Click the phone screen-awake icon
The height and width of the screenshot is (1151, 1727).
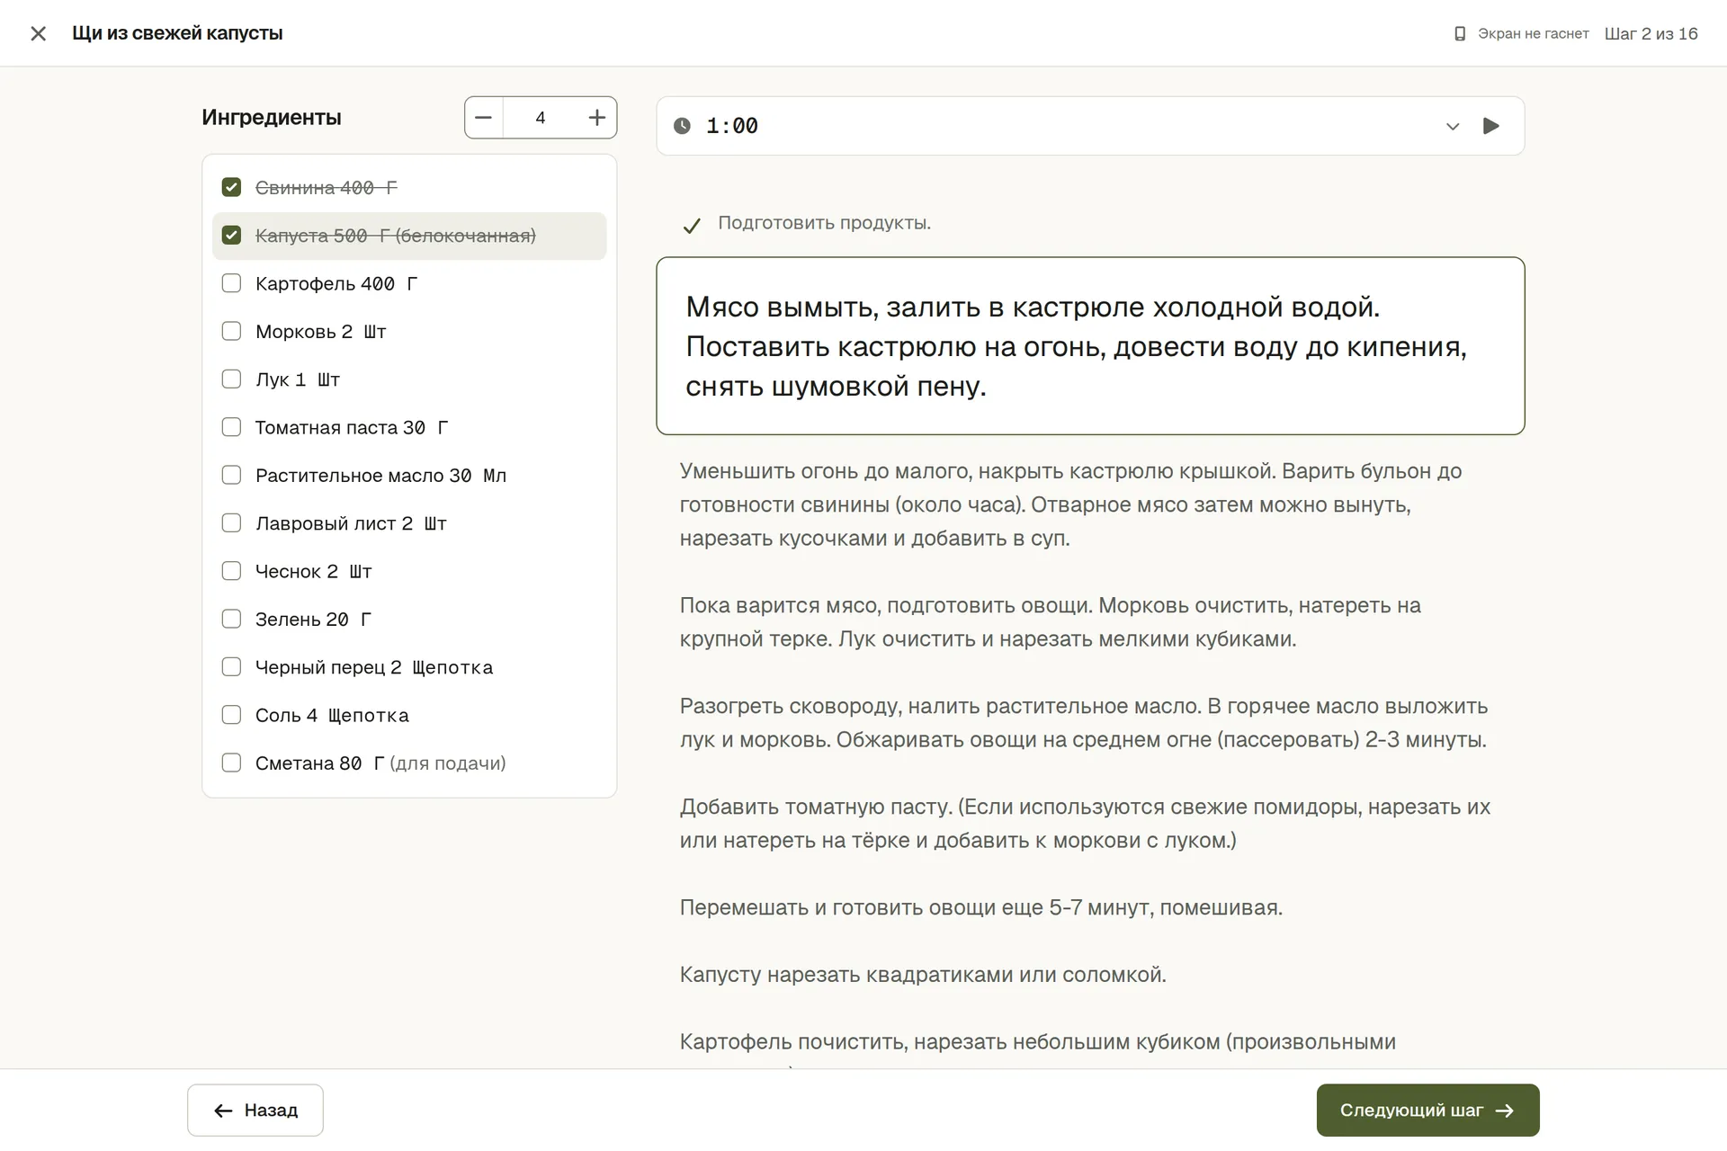[x=1460, y=33]
